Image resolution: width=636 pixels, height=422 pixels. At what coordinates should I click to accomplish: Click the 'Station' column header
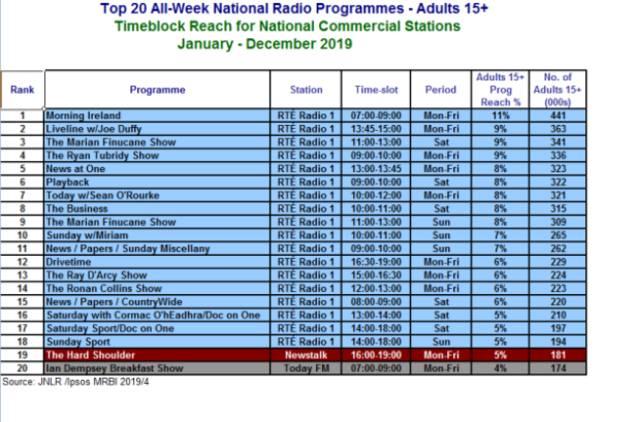click(x=306, y=90)
